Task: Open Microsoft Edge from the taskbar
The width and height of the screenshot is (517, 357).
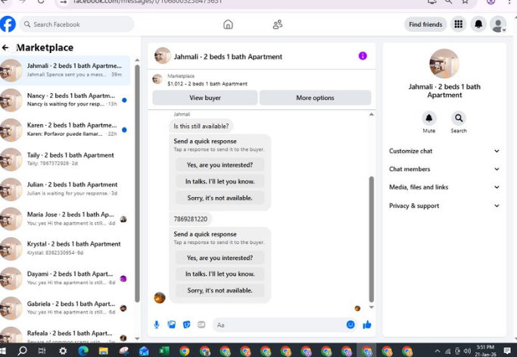Action: 83,351
